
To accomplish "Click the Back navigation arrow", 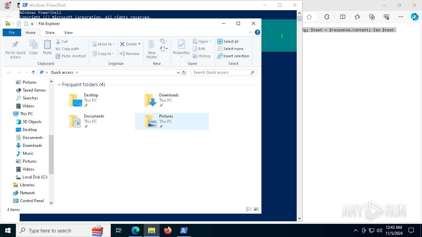I will click(9, 72).
